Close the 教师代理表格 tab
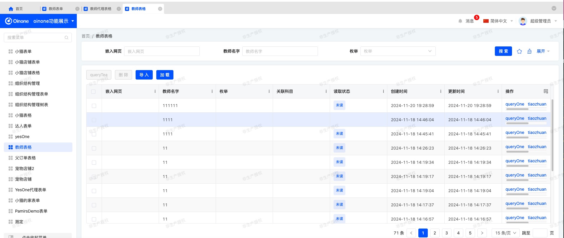This screenshot has height=238, width=564. (119, 9)
